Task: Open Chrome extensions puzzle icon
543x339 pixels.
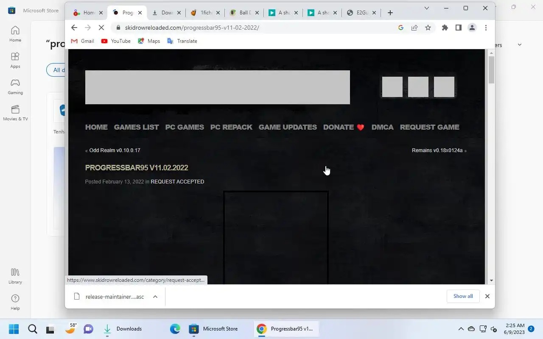Action: point(445,28)
